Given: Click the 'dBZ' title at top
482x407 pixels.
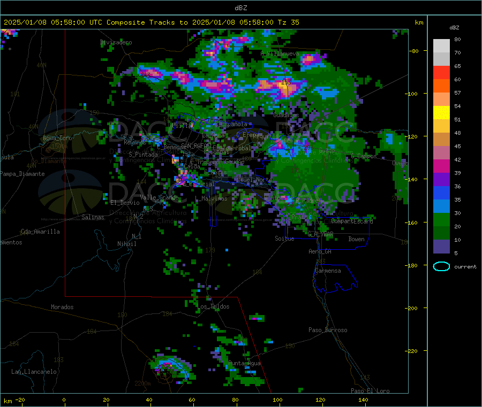Looking at the screenshot, I should click(240, 8).
